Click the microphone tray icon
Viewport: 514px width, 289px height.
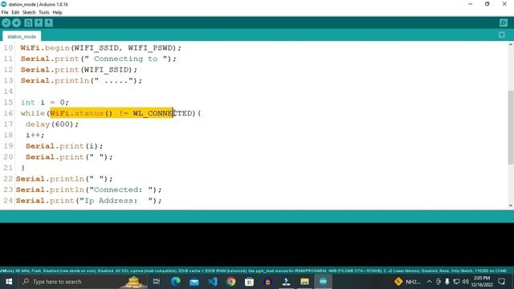[447, 282]
